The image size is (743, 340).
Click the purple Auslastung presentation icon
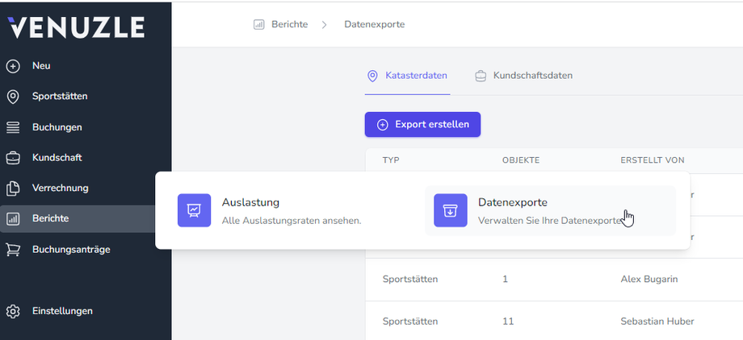tap(194, 210)
